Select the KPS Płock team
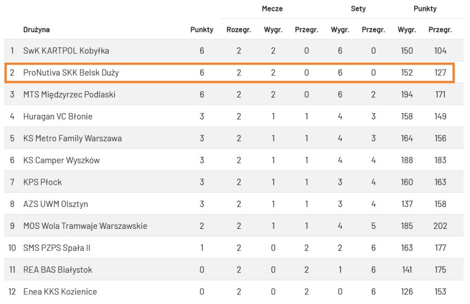 tap(43, 182)
